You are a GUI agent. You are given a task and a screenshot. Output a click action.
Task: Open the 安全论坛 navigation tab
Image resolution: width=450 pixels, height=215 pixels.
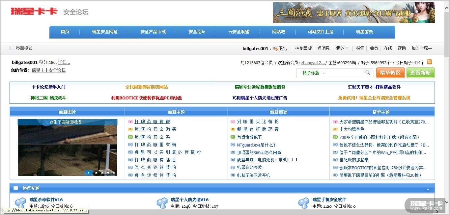pyautogui.click(x=197, y=32)
